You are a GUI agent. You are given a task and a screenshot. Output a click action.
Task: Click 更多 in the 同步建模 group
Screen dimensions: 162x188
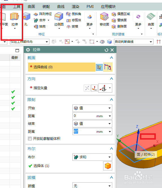pyautogui.click(x=138, y=20)
